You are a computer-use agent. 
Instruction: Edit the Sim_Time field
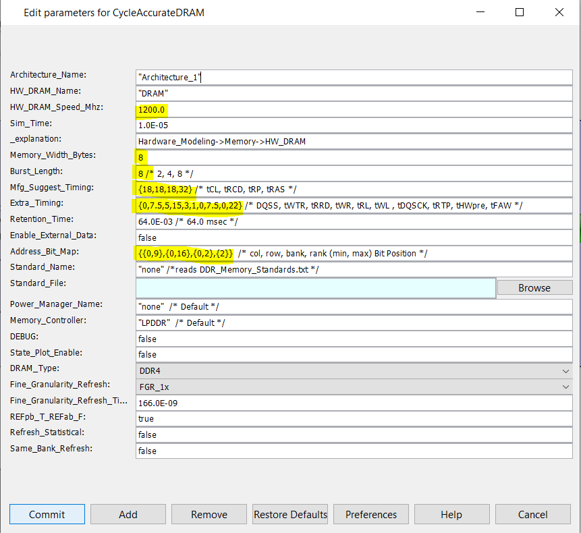point(354,125)
